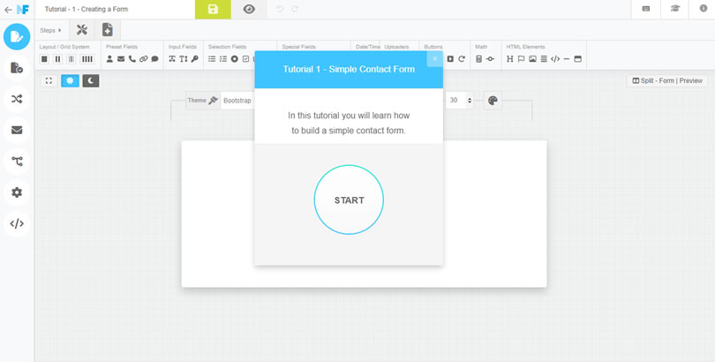Add a slider field from Math group
This screenshot has height=362, width=715.
(x=490, y=59)
